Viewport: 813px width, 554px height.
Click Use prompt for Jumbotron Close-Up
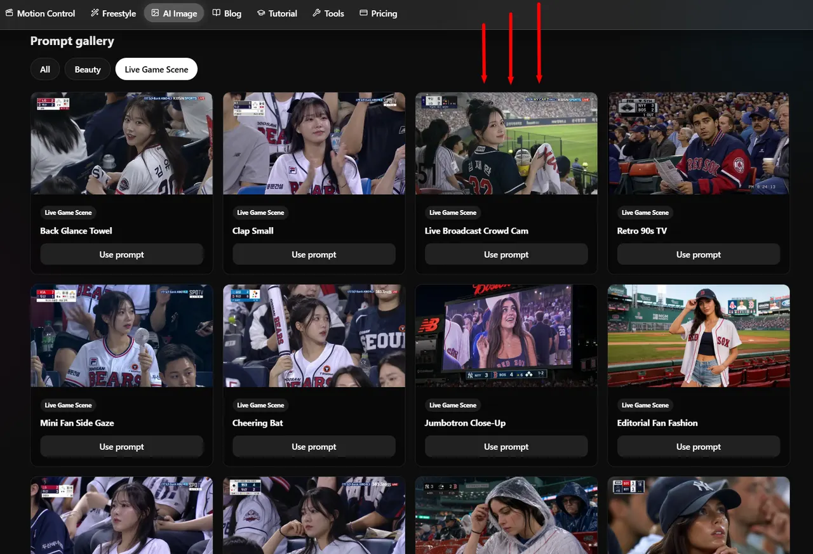(506, 447)
